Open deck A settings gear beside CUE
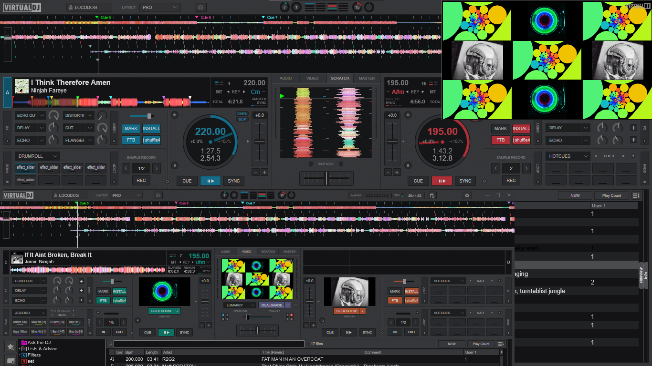The width and height of the screenshot is (652, 366). tap(168, 182)
